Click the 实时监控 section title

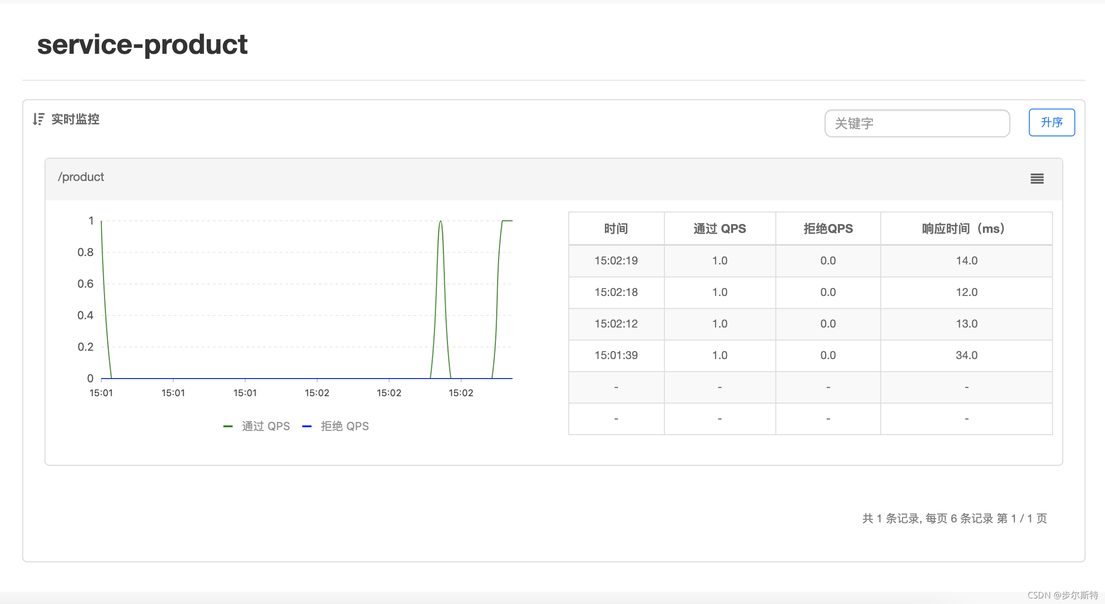75,119
